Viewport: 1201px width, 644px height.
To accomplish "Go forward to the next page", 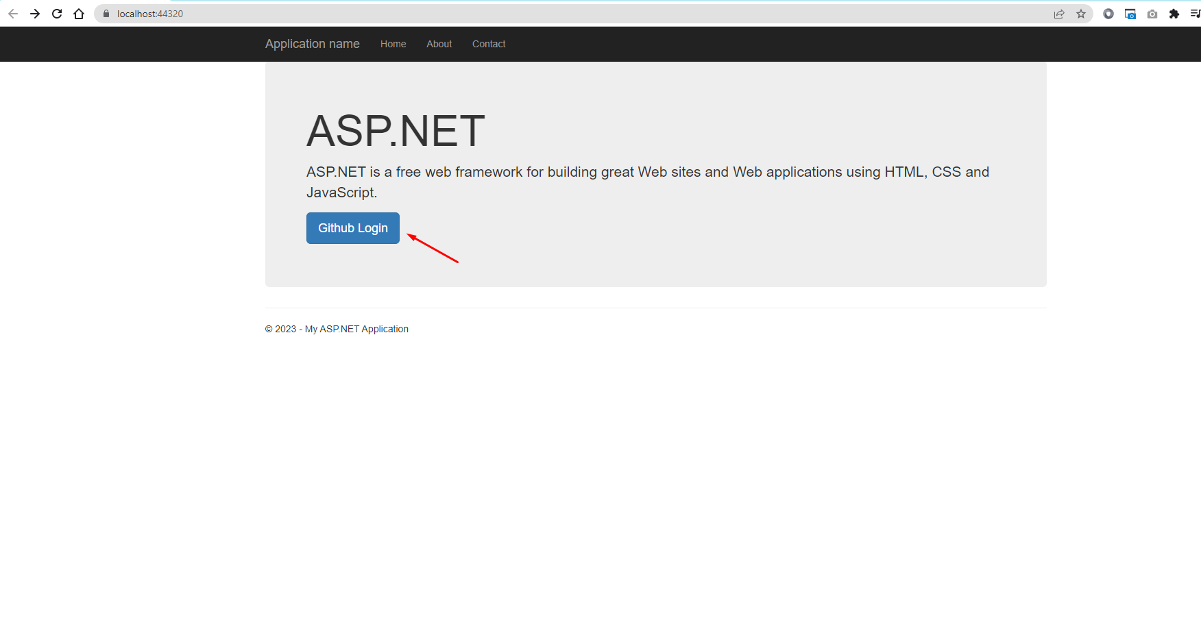I will coord(35,14).
